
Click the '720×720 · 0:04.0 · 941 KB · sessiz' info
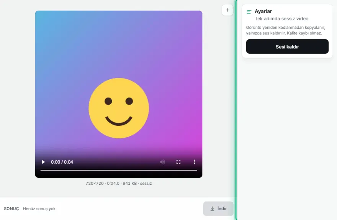click(119, 184)
